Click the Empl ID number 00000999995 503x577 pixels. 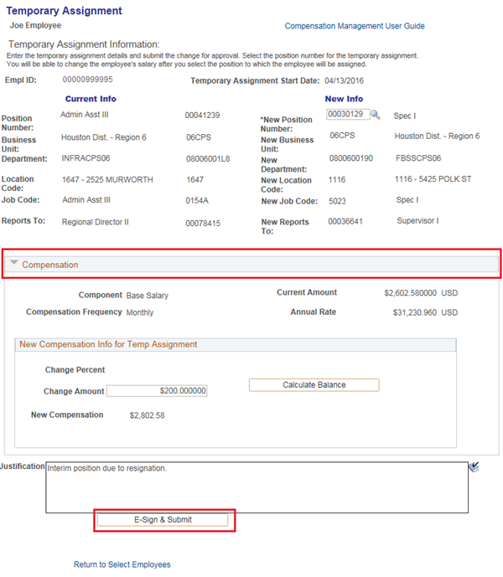(x=88, y=80)
